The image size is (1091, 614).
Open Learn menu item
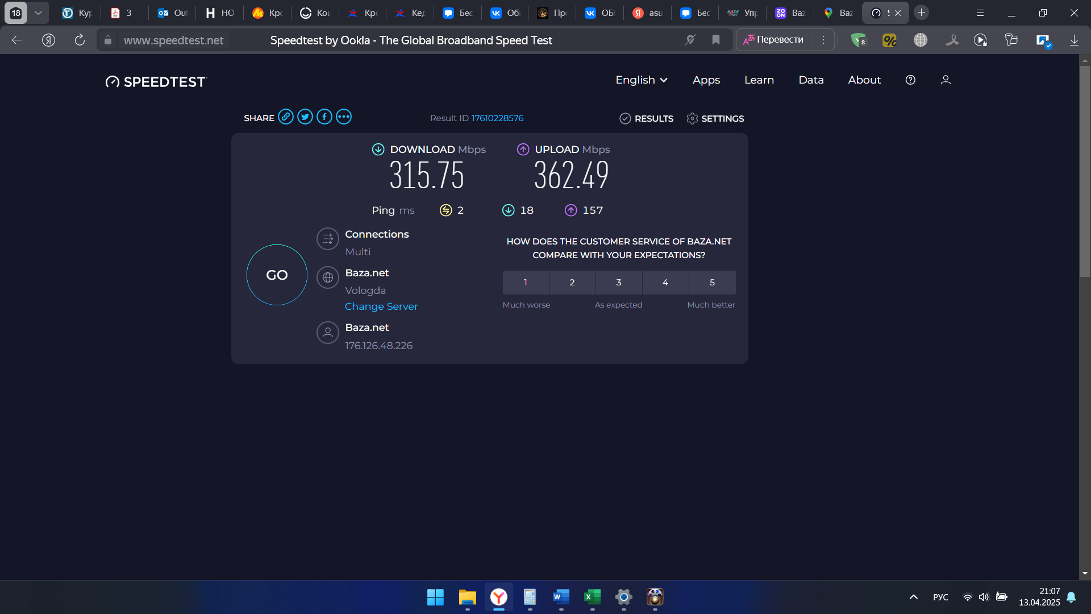pos(759,80)
